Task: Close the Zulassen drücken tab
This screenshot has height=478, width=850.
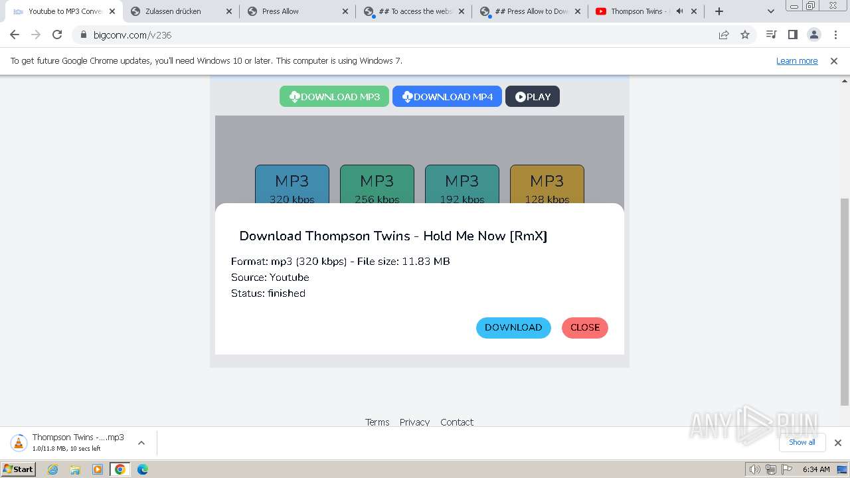Action: tap(229, 11)
